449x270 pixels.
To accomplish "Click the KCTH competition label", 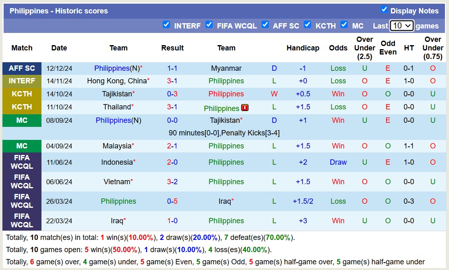I will pos(22,94).
